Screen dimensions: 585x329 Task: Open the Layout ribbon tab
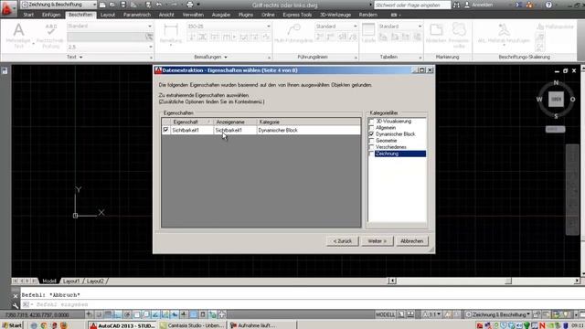(108, 15)
